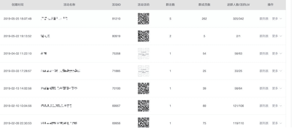Select date 2019-05-25 18:07:48
The image size is (292, 129).
point(17,19)
